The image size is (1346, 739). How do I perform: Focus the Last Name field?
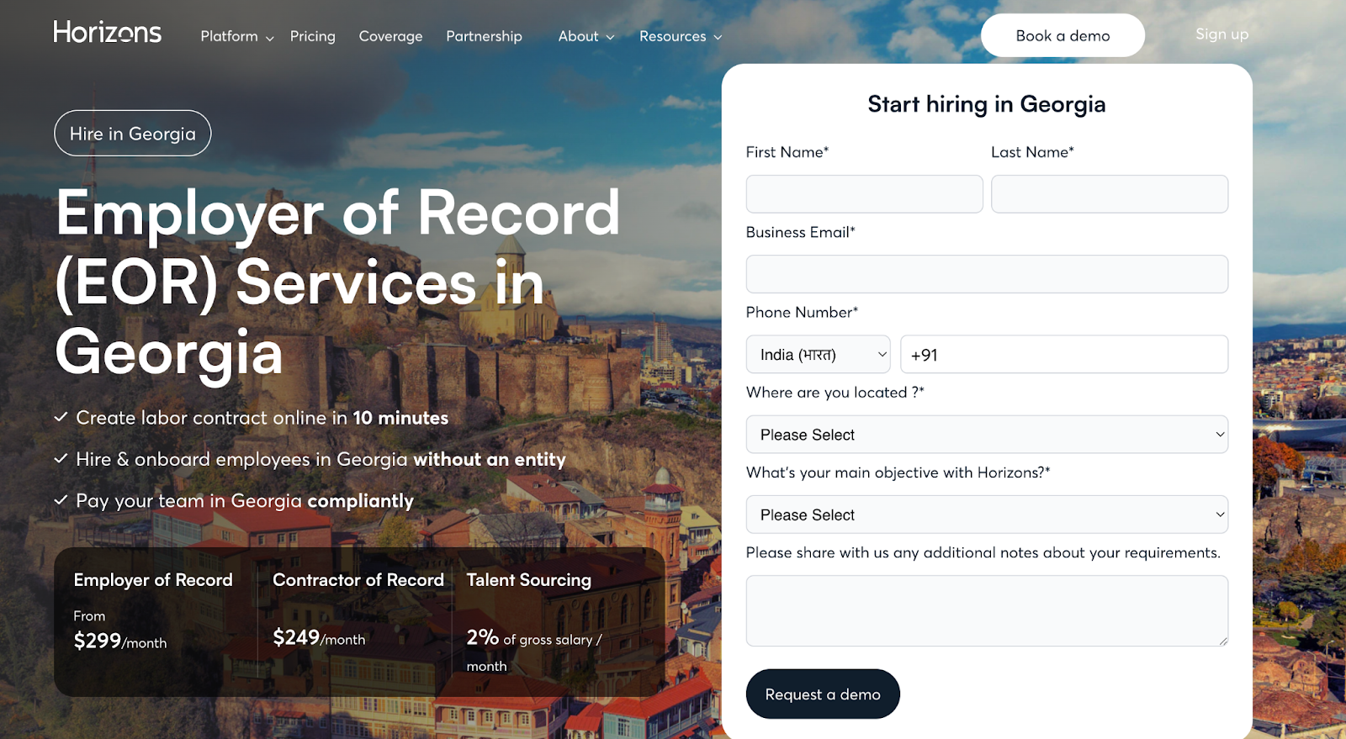[1110, 194]
